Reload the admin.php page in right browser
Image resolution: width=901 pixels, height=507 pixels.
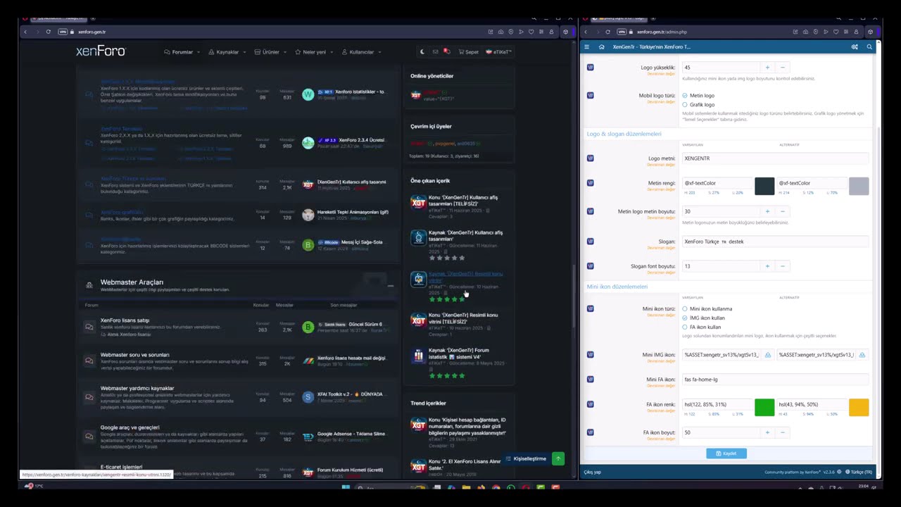pos(607,32)
